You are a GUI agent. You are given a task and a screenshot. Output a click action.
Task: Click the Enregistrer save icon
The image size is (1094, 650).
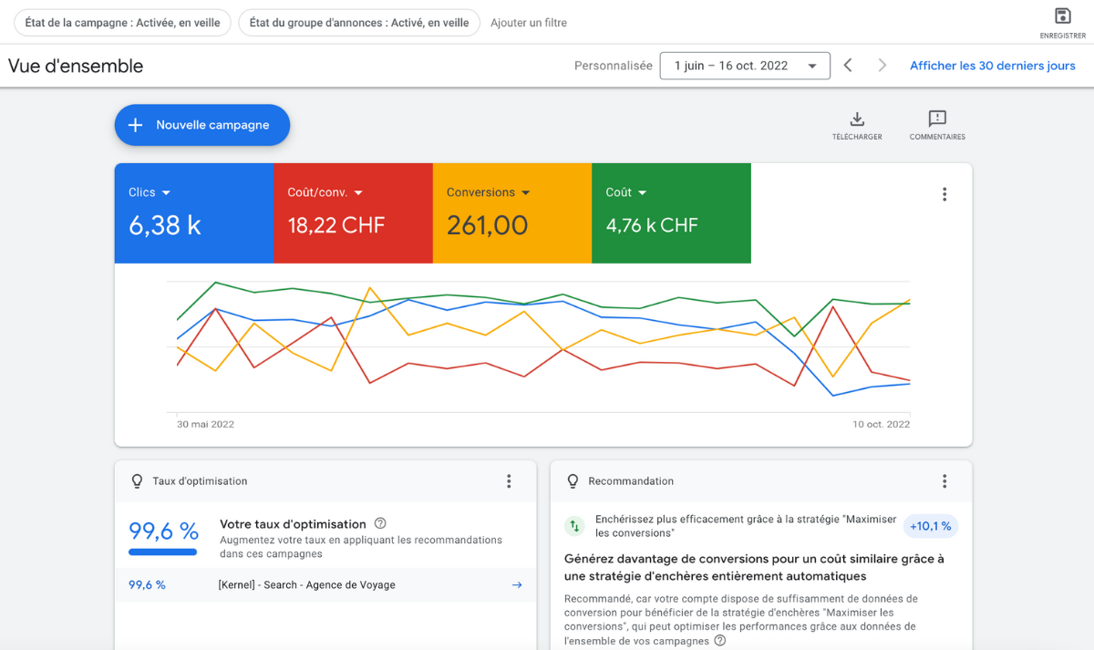1062,16
